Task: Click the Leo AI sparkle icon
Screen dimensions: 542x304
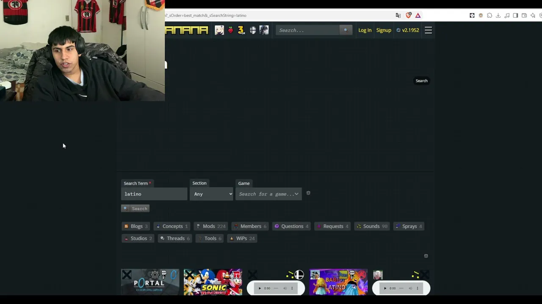Action: [533, 15]
